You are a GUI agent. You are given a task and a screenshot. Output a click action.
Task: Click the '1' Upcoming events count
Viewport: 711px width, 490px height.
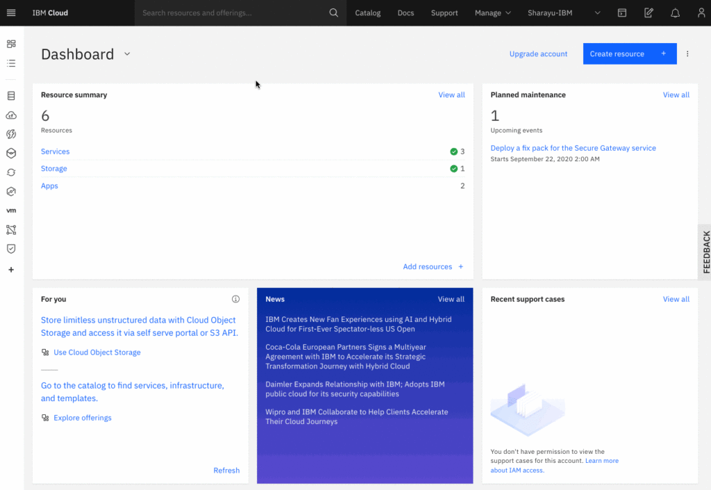coord(494,116)
